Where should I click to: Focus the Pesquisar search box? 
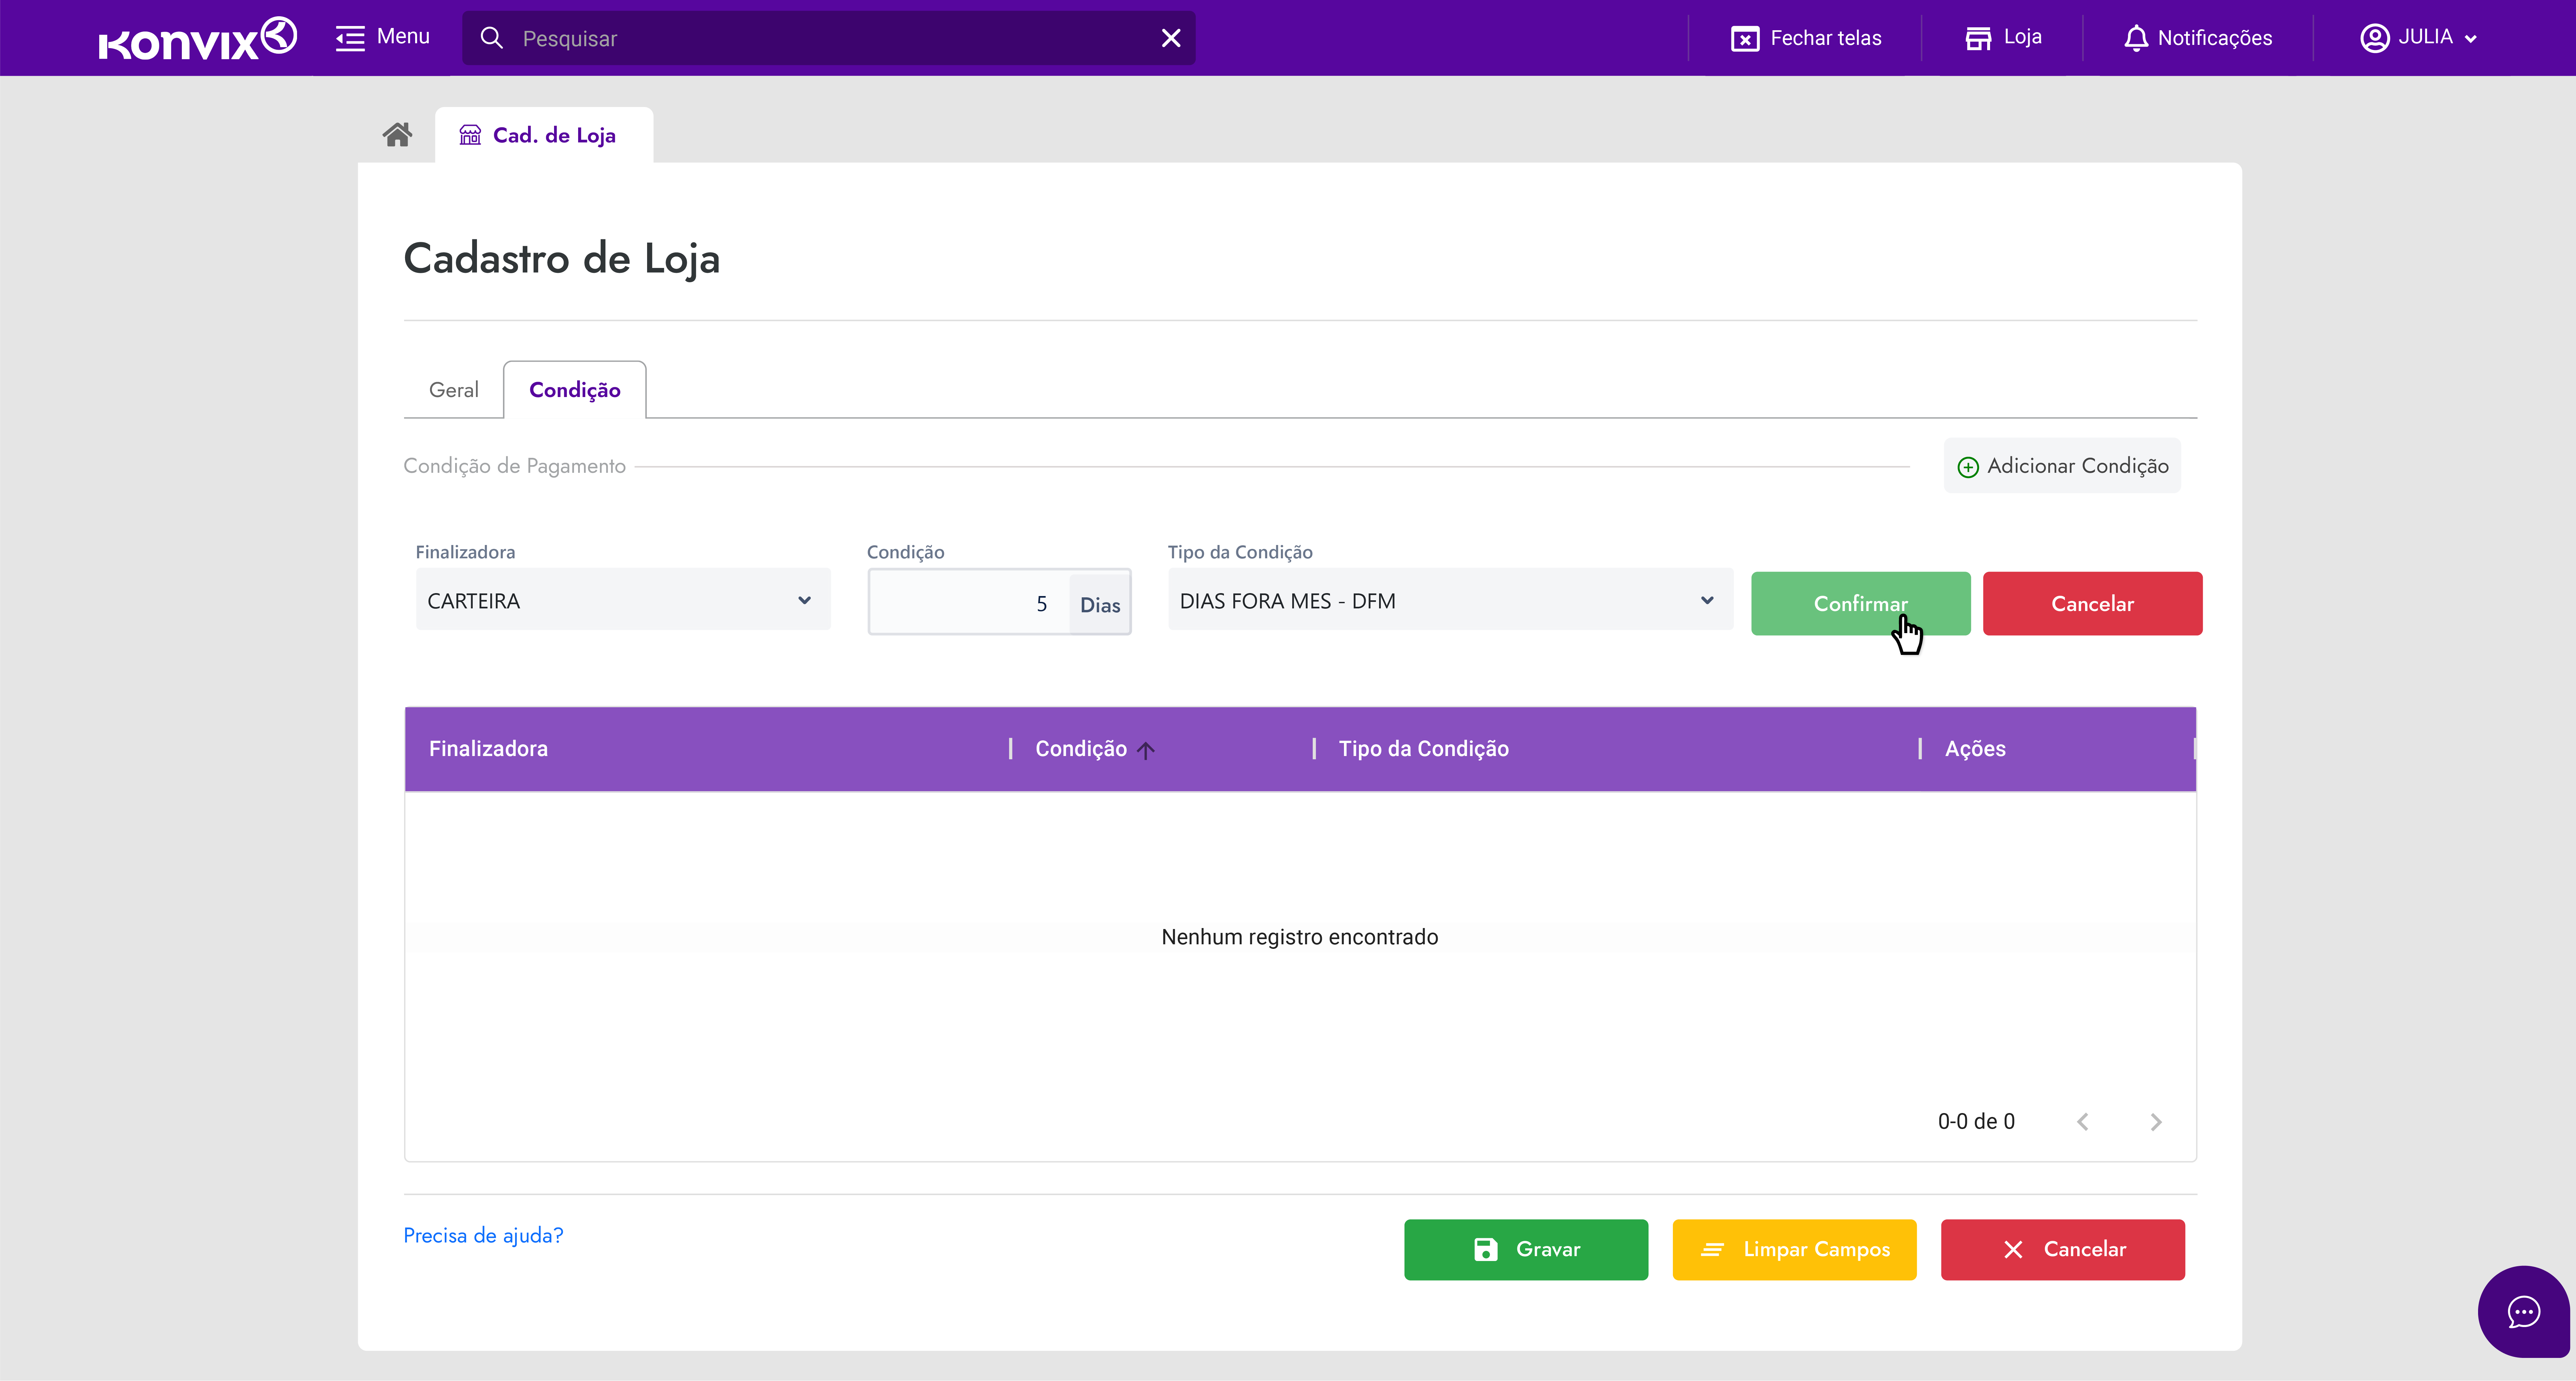point(828,38)
